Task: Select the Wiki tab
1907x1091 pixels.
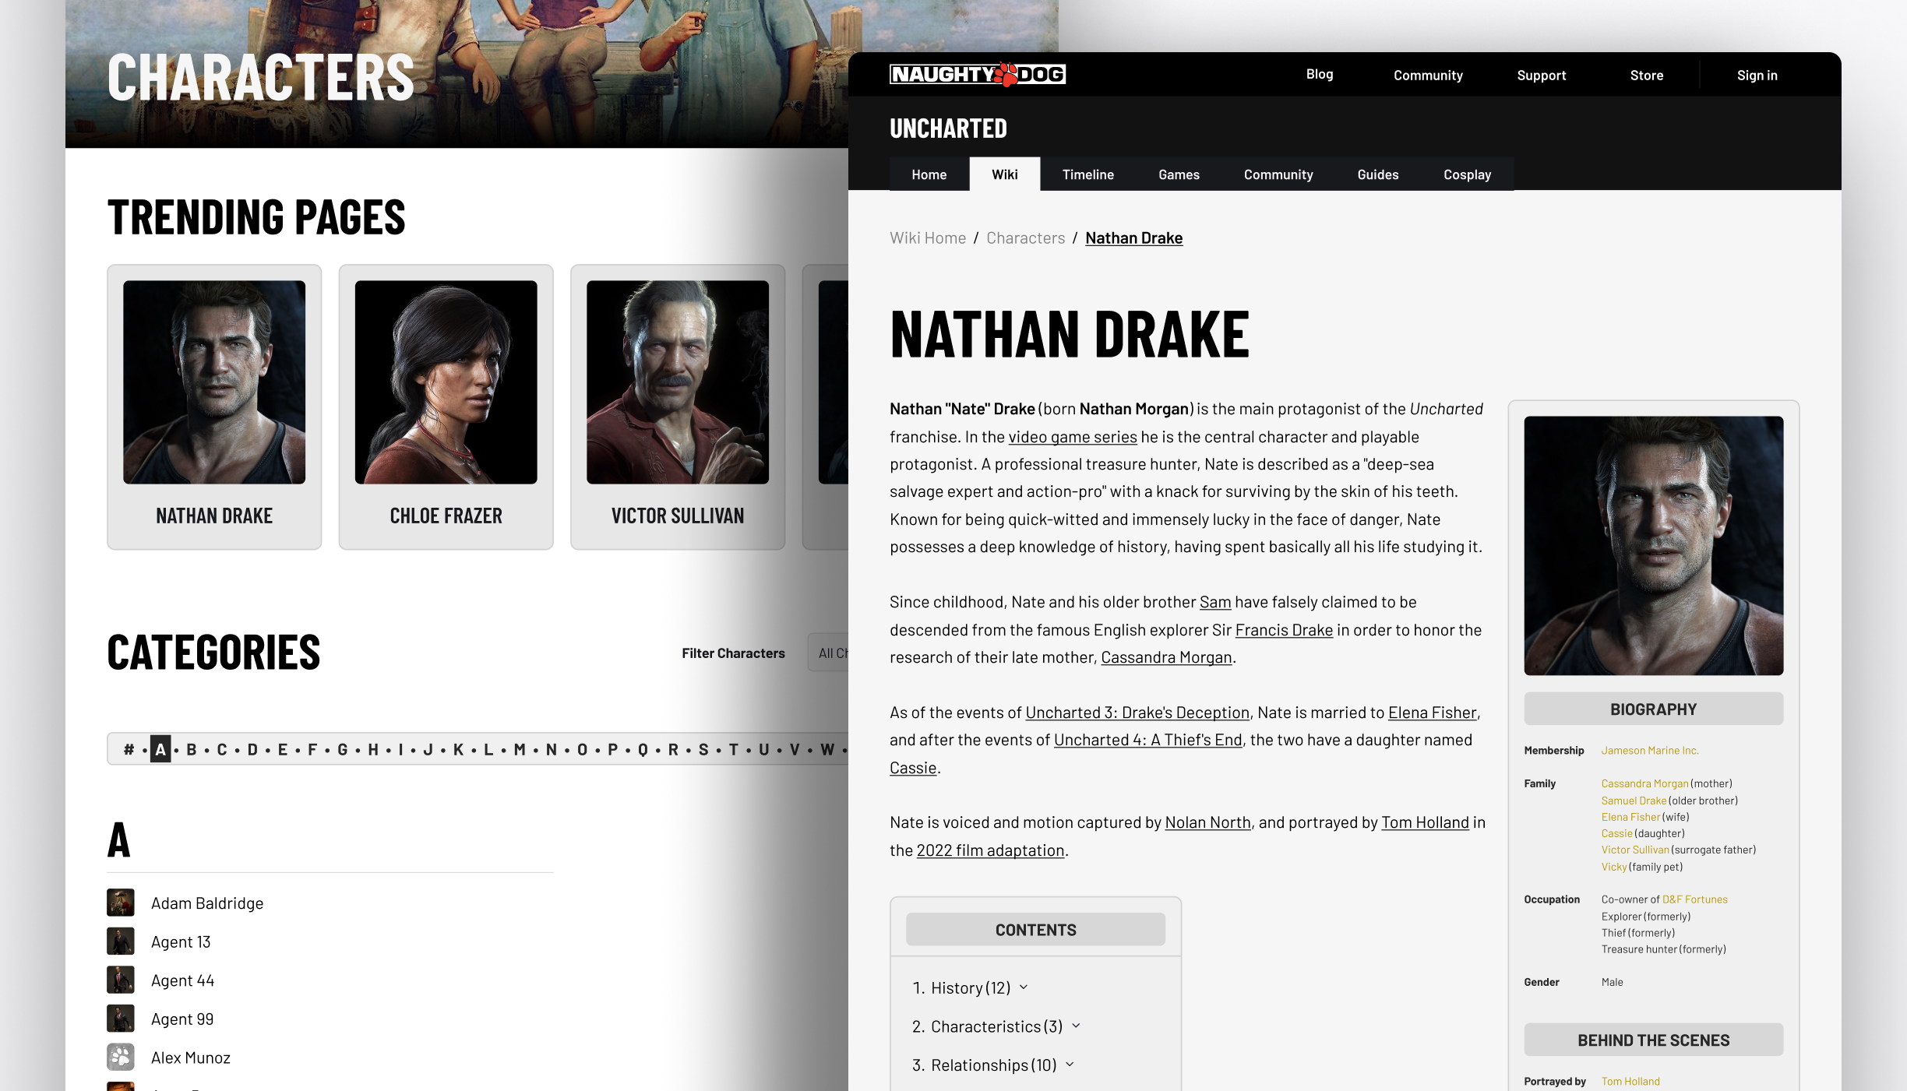Action: click(x=1005, y=174)
